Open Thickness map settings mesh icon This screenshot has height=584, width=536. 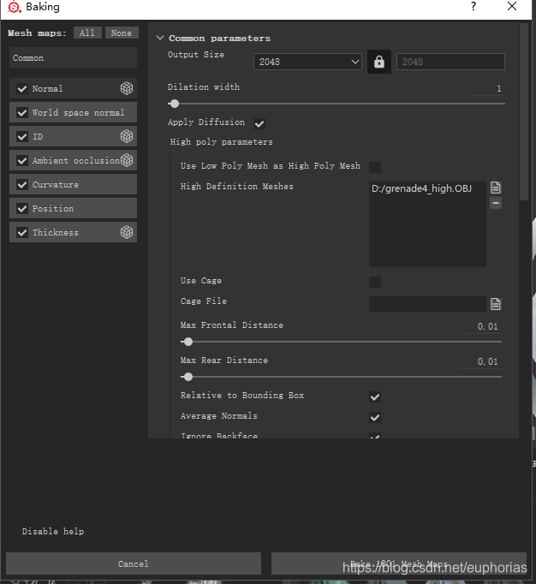[127, 232]
